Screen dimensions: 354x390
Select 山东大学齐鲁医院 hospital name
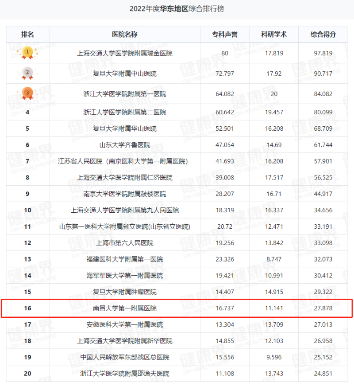pos(124,145)
